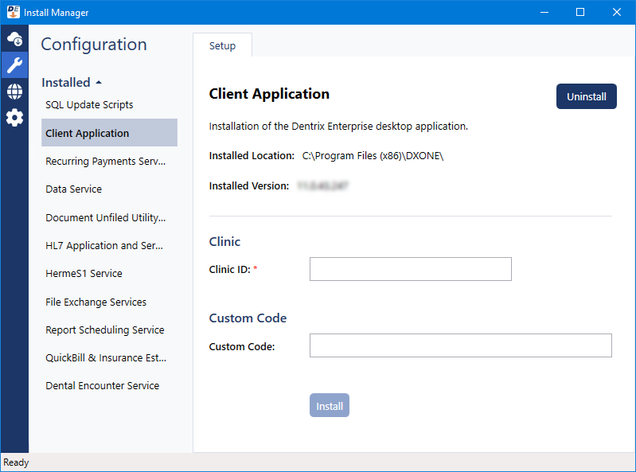The height and width of the screenshot is (472, 636).
Task: Select File Exchange Services entry
Action: click(96, 302)
